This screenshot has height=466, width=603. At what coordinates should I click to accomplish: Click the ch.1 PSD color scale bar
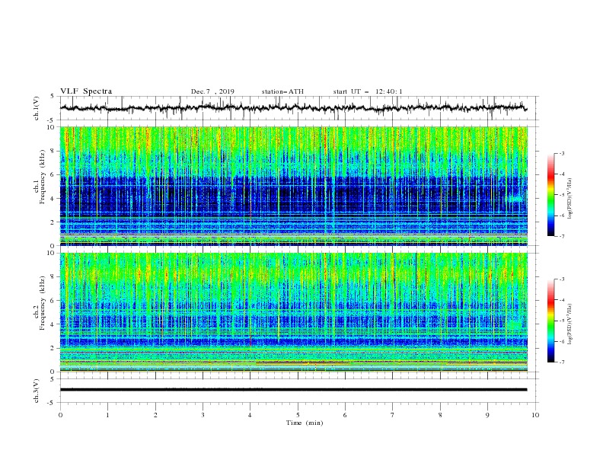(x=550, y=194)
